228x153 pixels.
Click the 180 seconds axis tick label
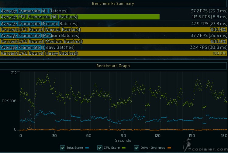click(224, 136)
